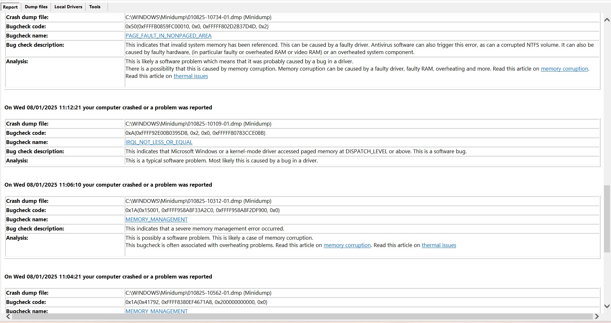Switch to the Report tab

point(11,7)
